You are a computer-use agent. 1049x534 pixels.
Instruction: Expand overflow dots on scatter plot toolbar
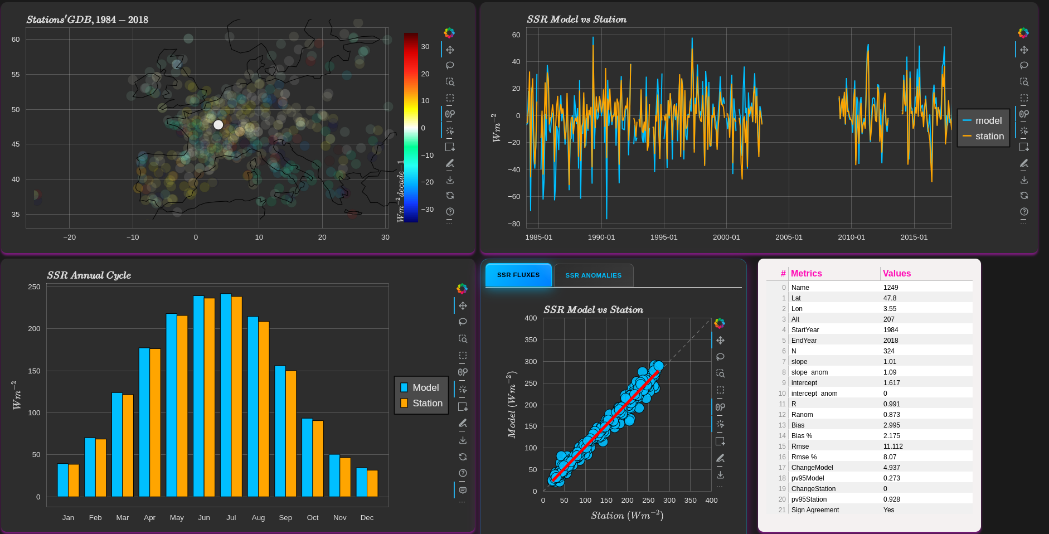(x=720, y=487)
